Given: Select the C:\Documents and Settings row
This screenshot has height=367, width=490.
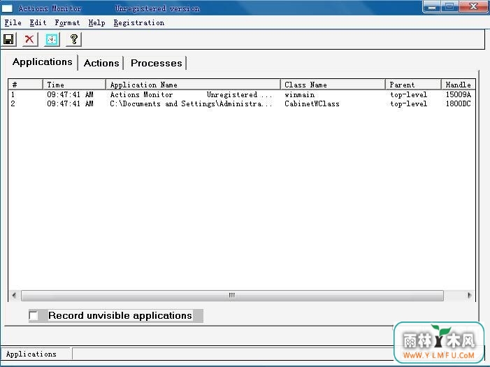Looking at the screenshot, I should pyautogui.click(x=242, y=103).
